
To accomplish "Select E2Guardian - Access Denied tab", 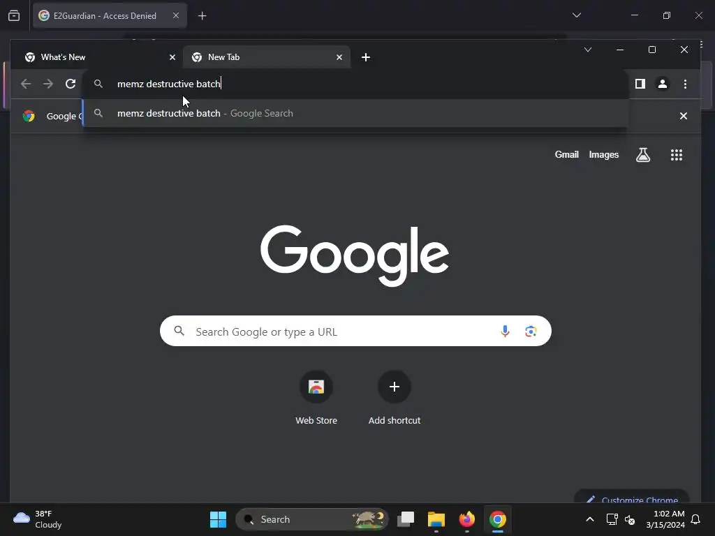I will [x=110, y=16].
